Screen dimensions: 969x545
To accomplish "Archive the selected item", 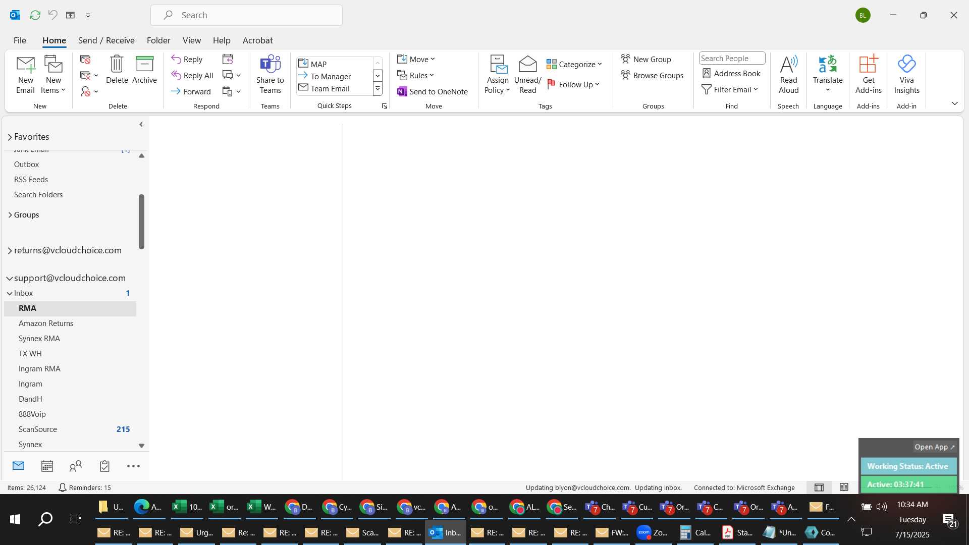I will 144,70.
